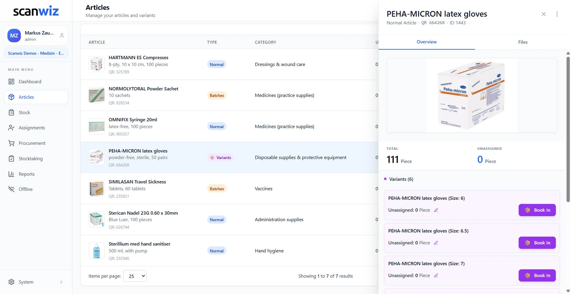Viewport: 571px width, 294px height.
Task: Switch to the Overview tab
Action: [x=426, y=42]
